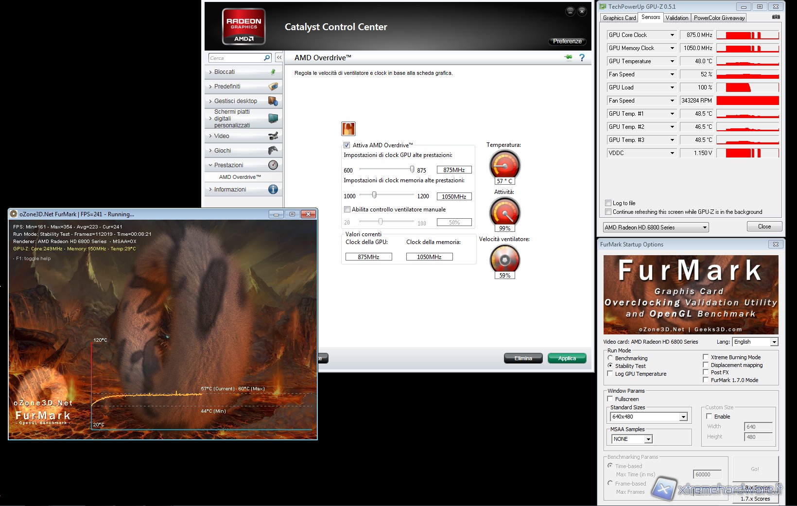Viewport: 797px width, 506px height.
Task: Select the Benchmarking run mode radio
Action: pos(610,358)
